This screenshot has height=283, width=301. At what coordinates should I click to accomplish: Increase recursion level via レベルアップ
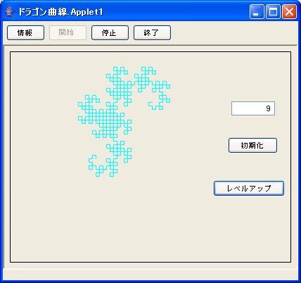point(249,188)
